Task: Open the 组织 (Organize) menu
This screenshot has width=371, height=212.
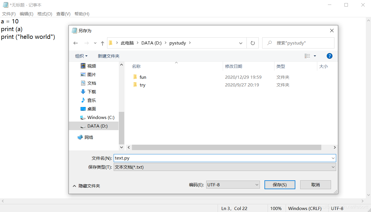Action: click(x=81, y=56)
